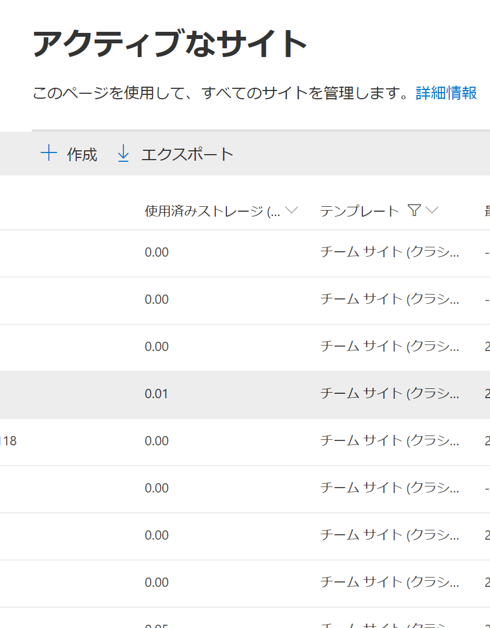Open the 使用済みストレージ column sort menu

(292, 210)
